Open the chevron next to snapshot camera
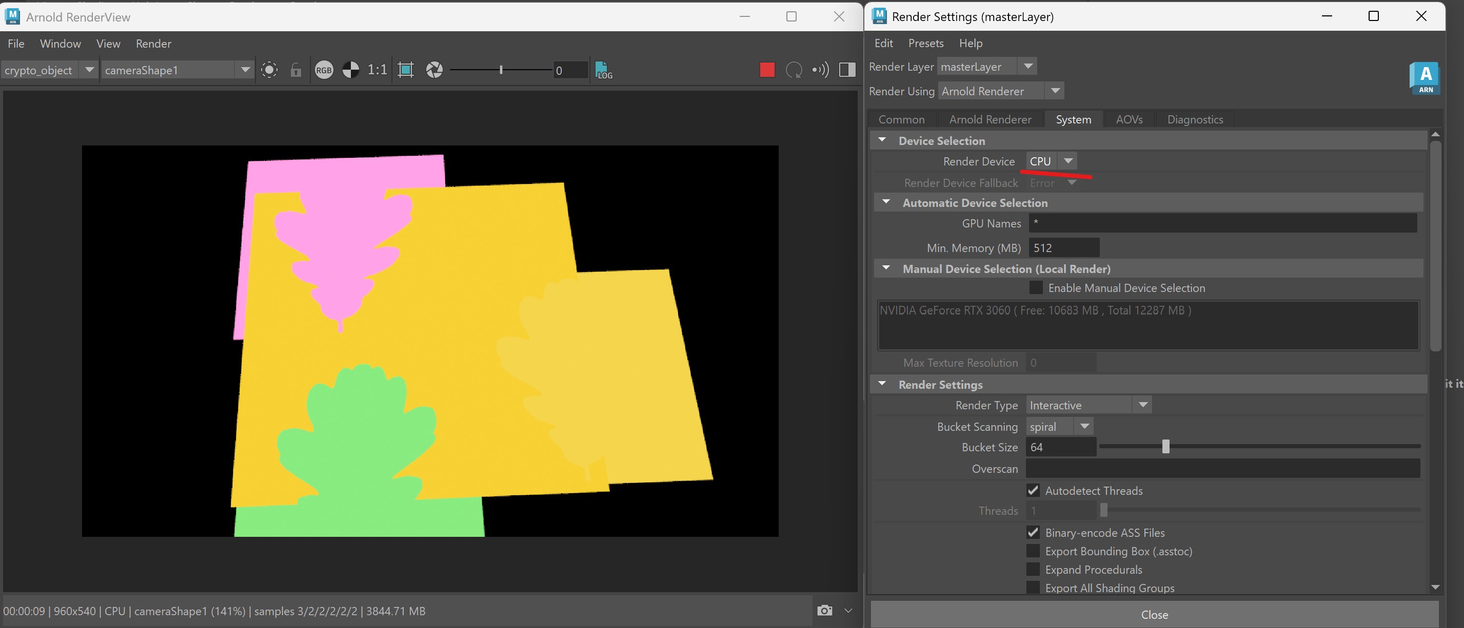The width and height of the screenshot is (1464, 628). [848, 611]
